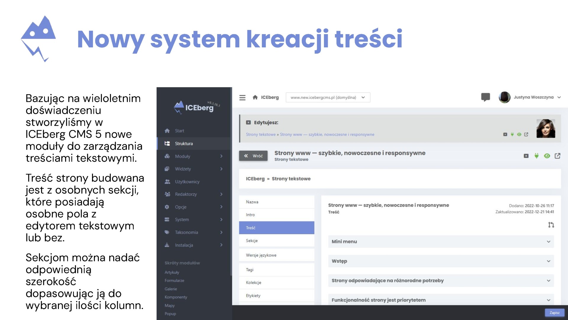Viewport: 568px width, 320px height.
Task: Open the hamburger menu in top bar
Action: (x=242, y=97)
